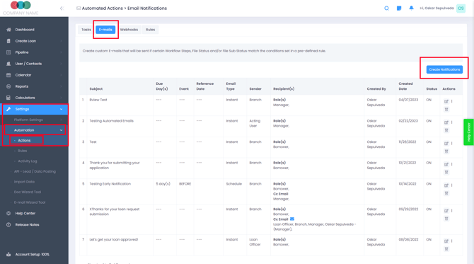Click the 'Loan Officer' sender in row 7
The width and height of the screenshot is (474, 264).
click(x=255, y=242)
